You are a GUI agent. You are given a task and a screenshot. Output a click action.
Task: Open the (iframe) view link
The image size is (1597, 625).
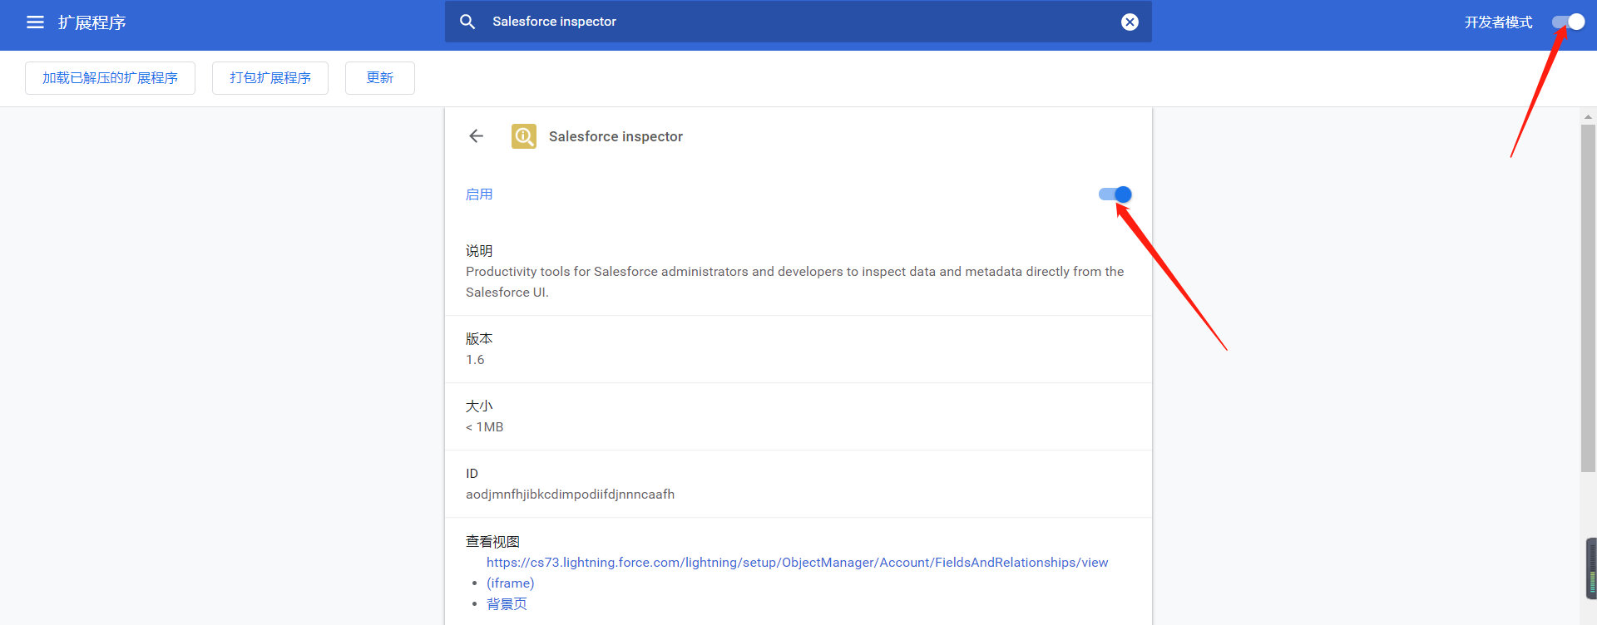click(x=511, y=583)
